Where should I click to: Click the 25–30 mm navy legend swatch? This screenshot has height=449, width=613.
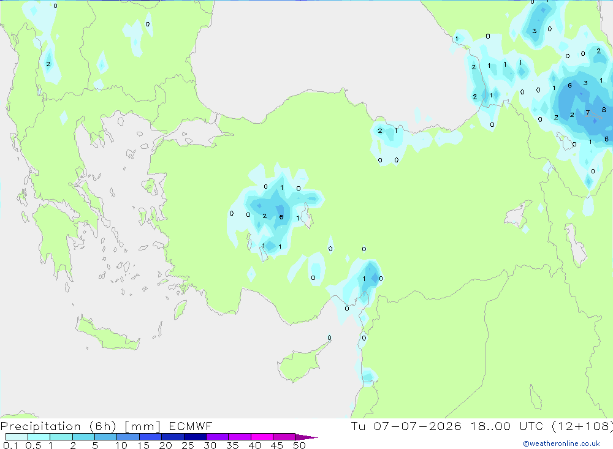(x=195, y=437)
